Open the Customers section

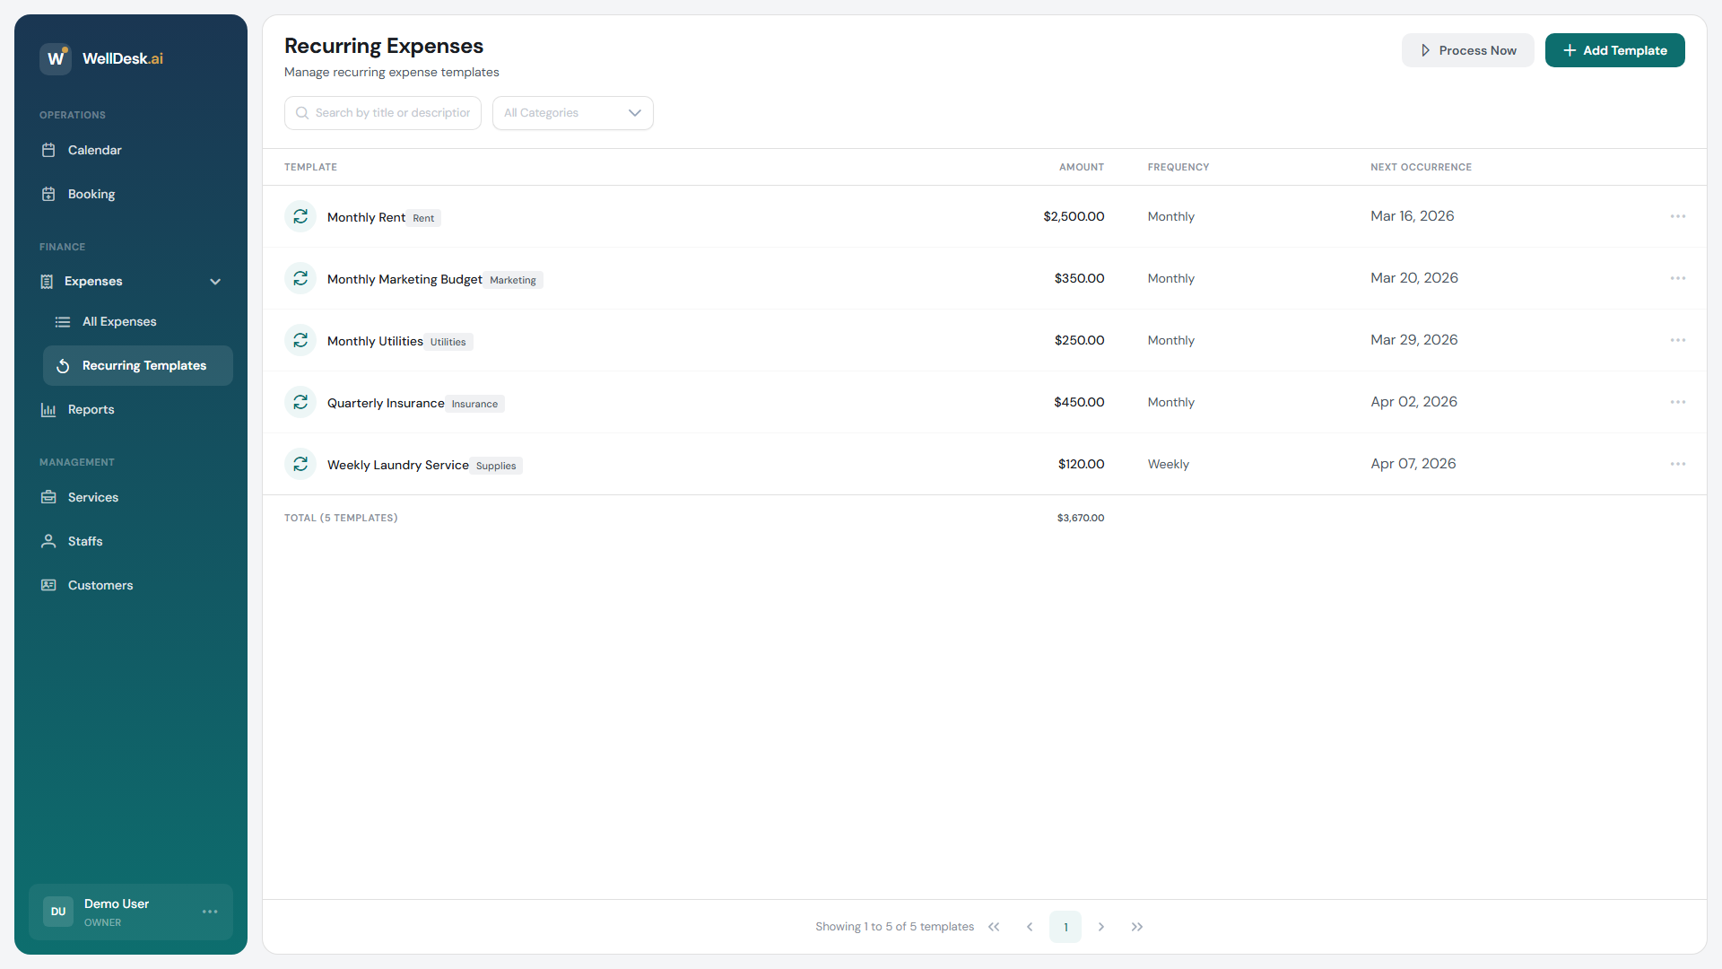[99, 585]
